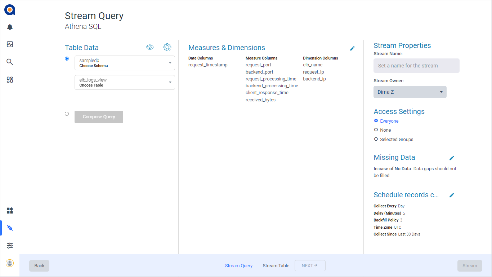The height and width of the screenshot is (277, 492).
Task: Select the Stream Query tab
Action: [x=239, y=265]
